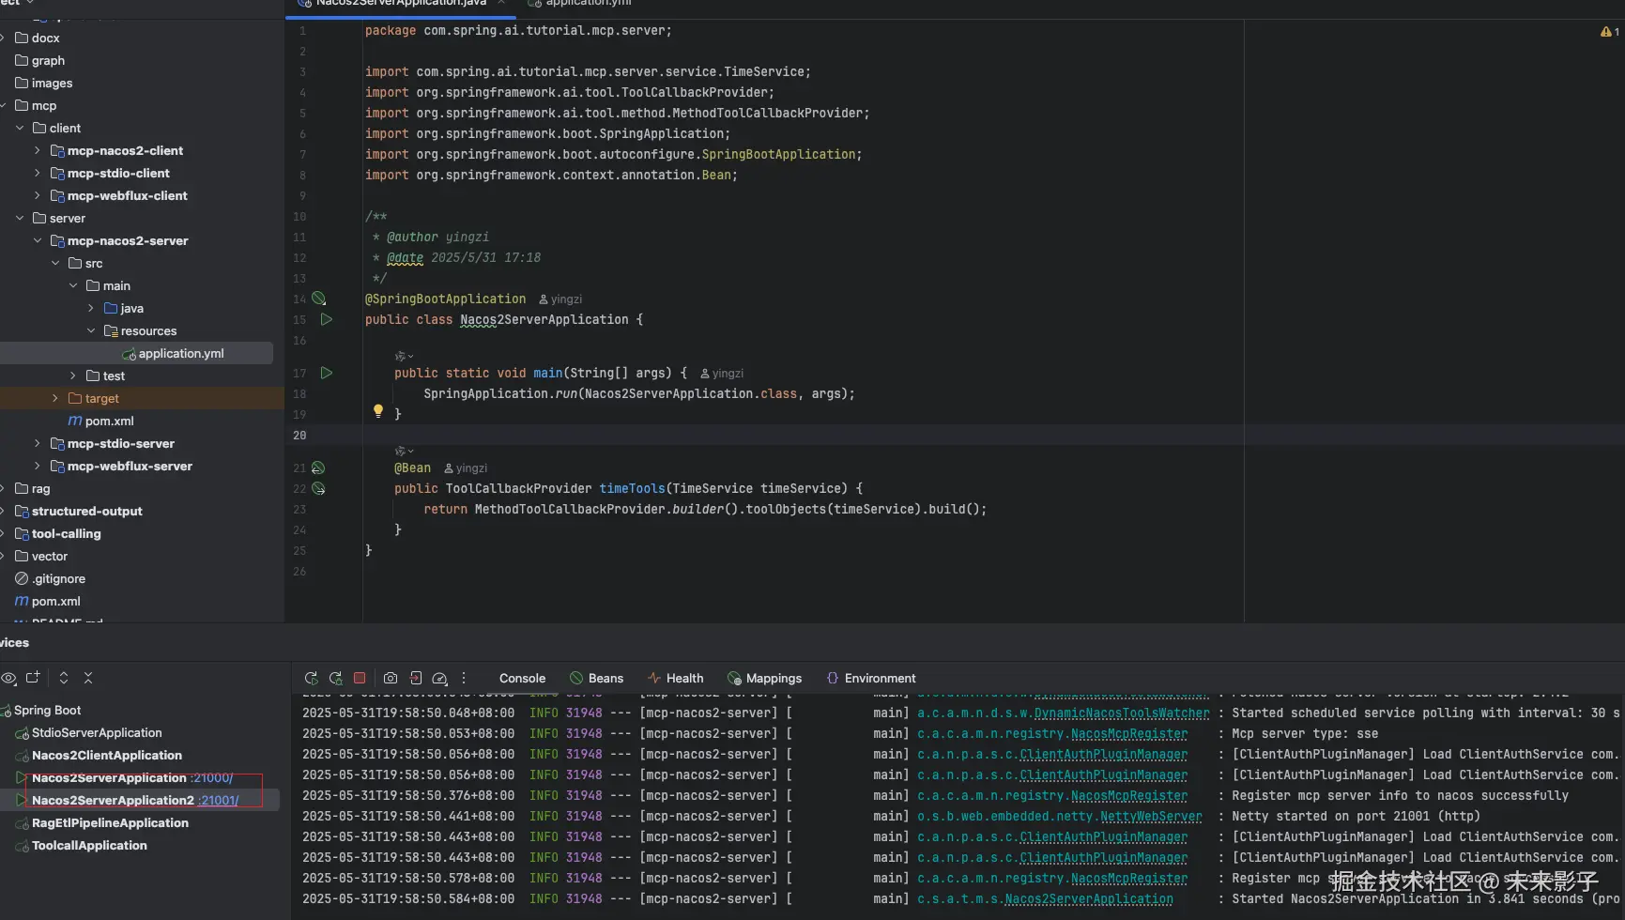Click the yellow lightbulb quick-fix icon
Viewport: 1625px width, 920px height.
pyautogui.click(x=377, y=411)
